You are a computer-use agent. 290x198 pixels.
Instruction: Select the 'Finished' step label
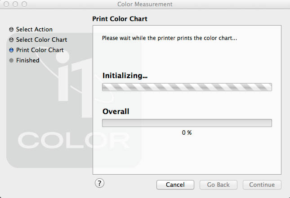tap(28, 61)
